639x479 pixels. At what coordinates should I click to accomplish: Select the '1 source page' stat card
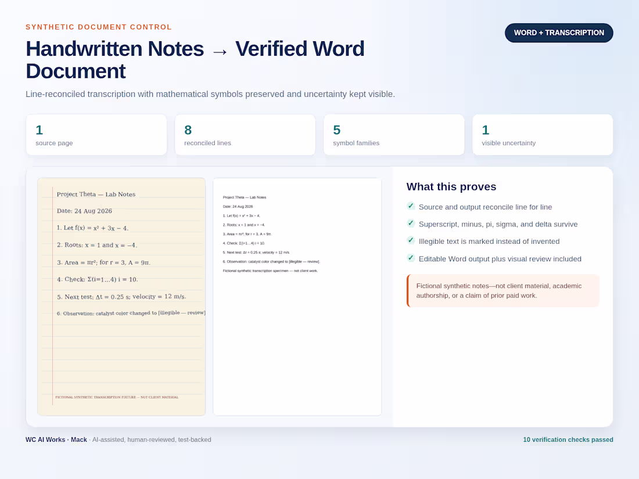click(x=96, y=135)
